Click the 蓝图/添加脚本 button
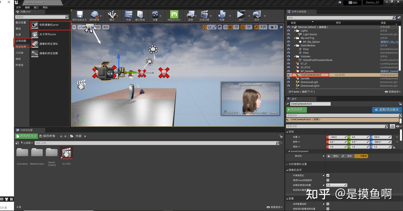 point(387,110)
